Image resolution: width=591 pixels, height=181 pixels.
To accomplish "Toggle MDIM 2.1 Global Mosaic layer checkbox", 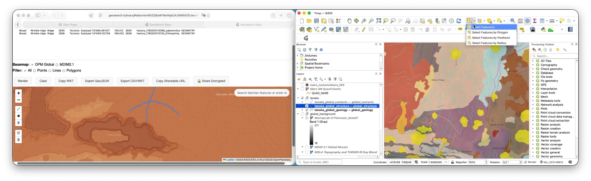I will [x=307, y=147].
